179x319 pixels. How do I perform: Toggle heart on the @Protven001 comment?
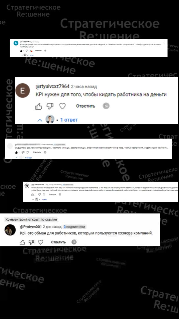click(x=41, y=242)
